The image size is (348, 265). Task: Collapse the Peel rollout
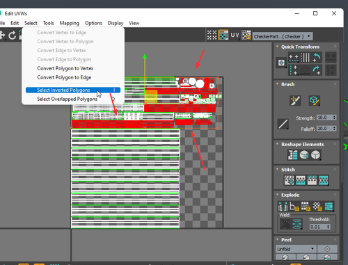(x=278, y=239)
